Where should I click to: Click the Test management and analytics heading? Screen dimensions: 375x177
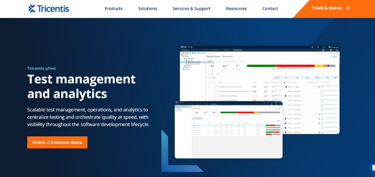click(x=82, y=86)
